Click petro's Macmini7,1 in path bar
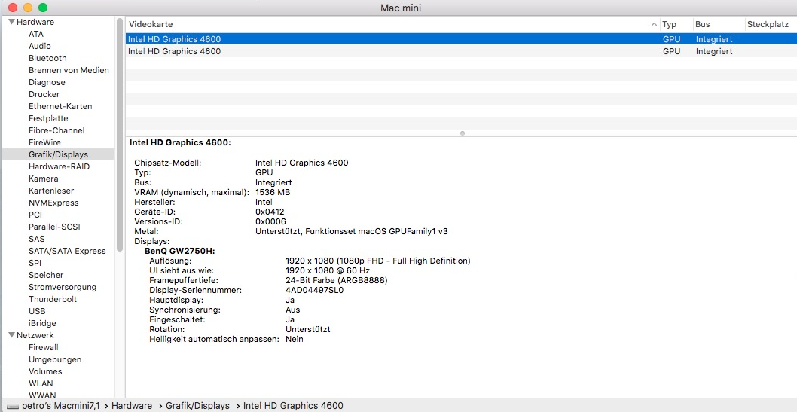Image resolution: width=797 pixels, height=412 pixels. 62,406
